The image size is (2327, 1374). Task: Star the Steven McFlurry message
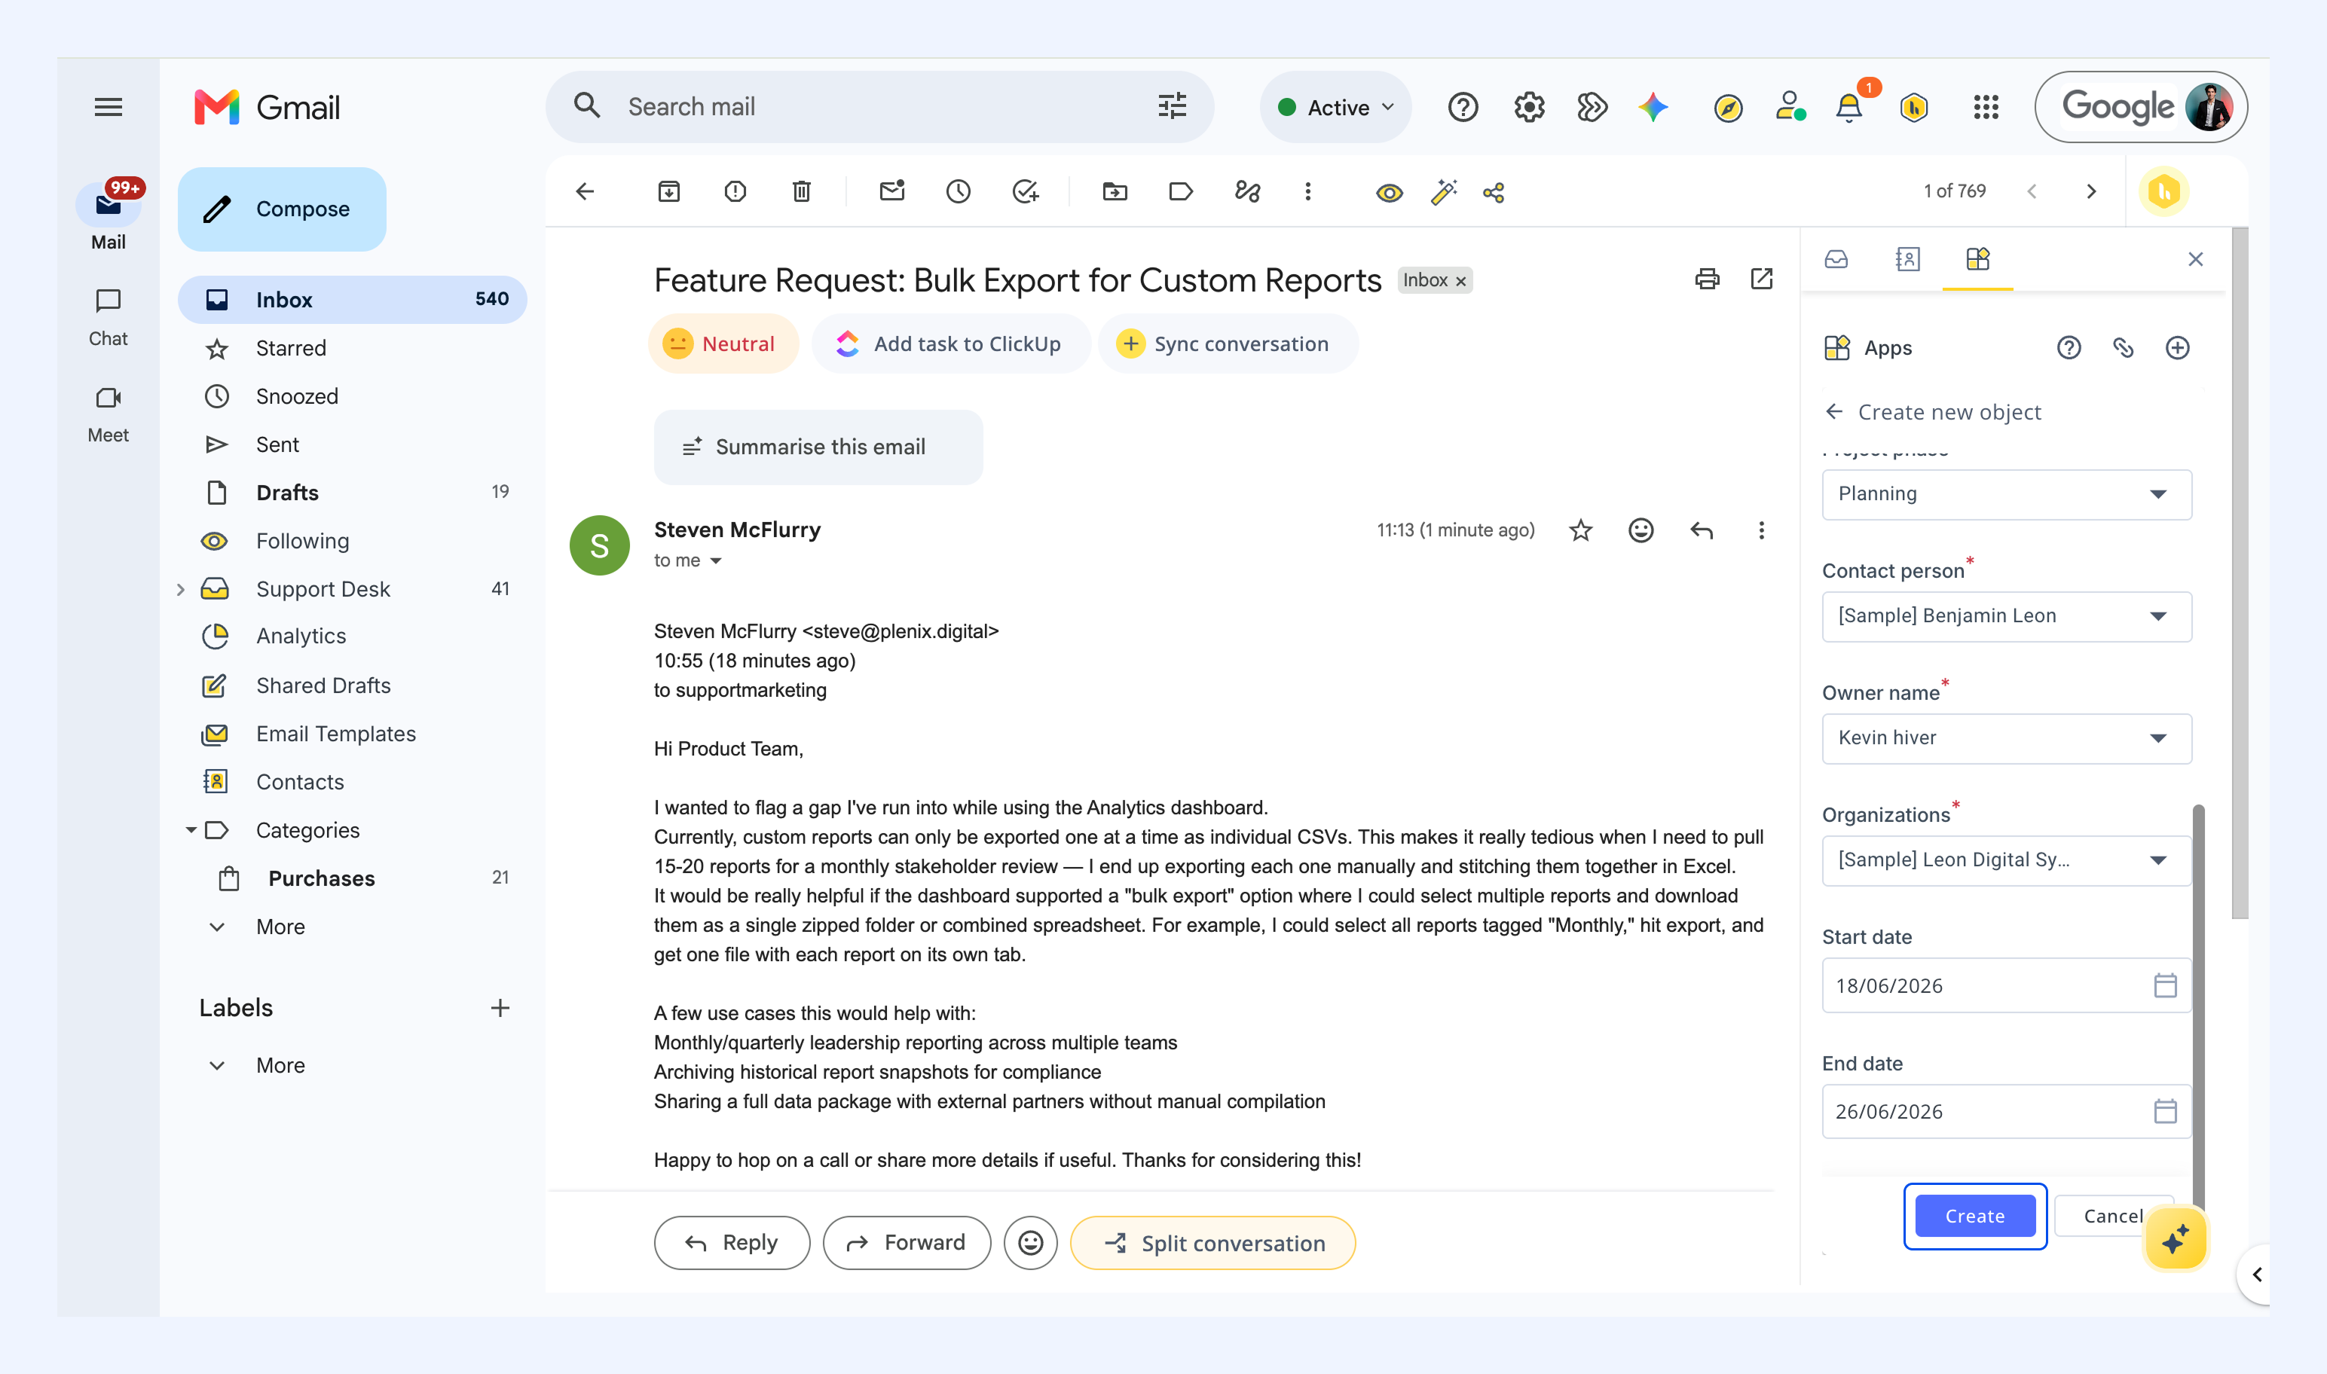pyautogui.click(x=1581, y=530)
